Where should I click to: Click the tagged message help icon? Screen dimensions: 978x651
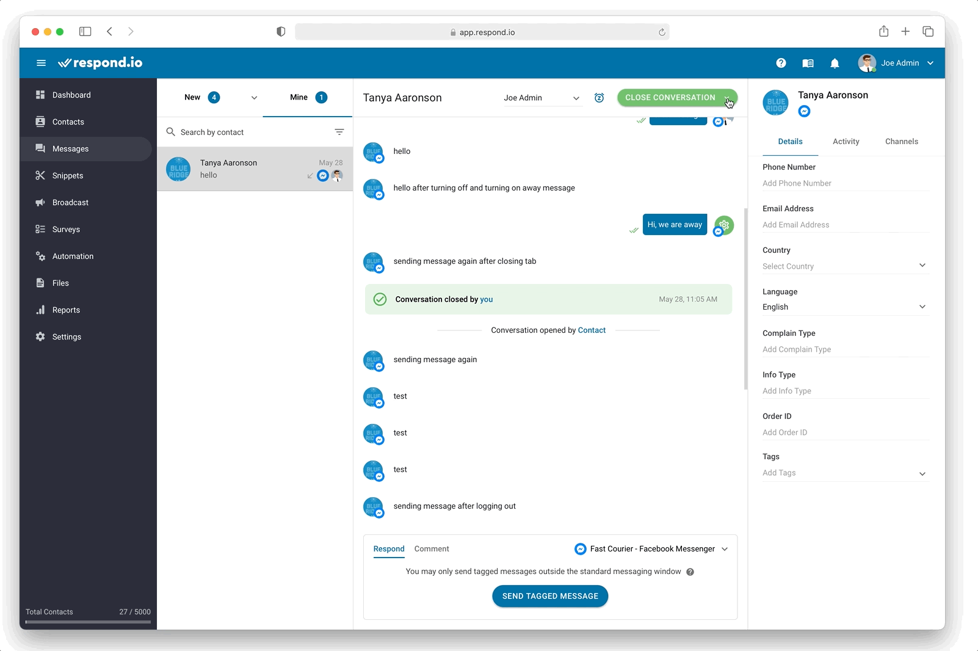click(690, 572)
